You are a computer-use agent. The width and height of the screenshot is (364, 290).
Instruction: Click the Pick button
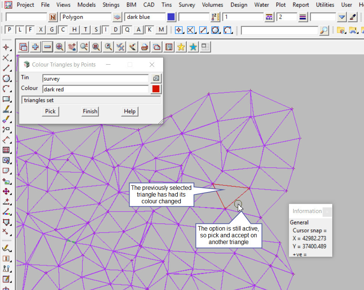[50, 111]
